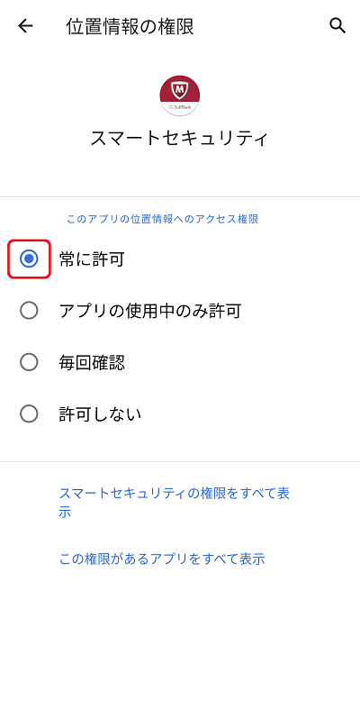Tap the 示 second line of permissions link
The image size is (360, 718).
pyautogui.click(x=65, y=512)
